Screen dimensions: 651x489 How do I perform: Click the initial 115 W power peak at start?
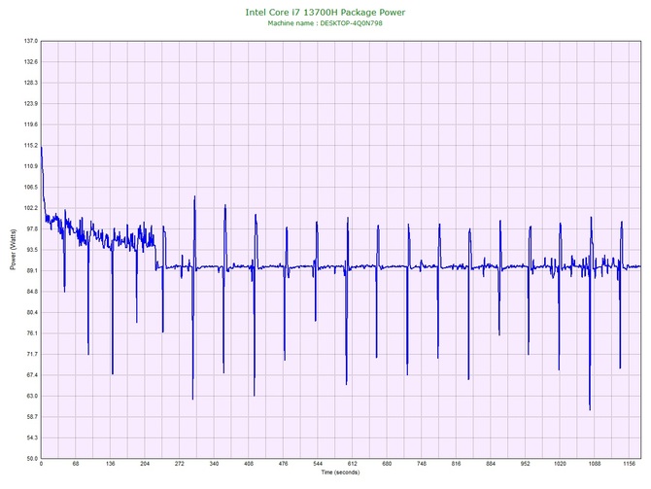[x=42, y=149]
